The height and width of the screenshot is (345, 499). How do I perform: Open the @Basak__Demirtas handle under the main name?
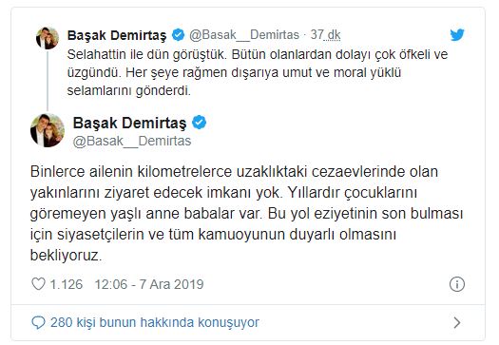(132, 141)
